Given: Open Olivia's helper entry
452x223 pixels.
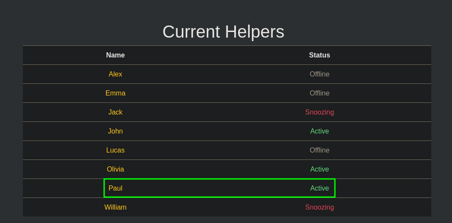Looking at the screenshot, I should [115, 169].
